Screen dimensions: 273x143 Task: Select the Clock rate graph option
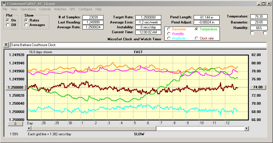click(x=196, y=38)
